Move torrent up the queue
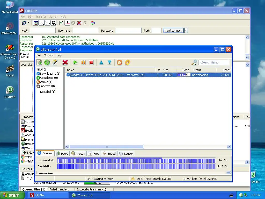Screen dimensions: 265x199 click(101, 62)
